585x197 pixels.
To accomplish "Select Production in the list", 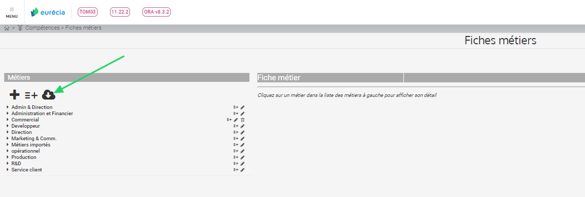I will point(24,157).
